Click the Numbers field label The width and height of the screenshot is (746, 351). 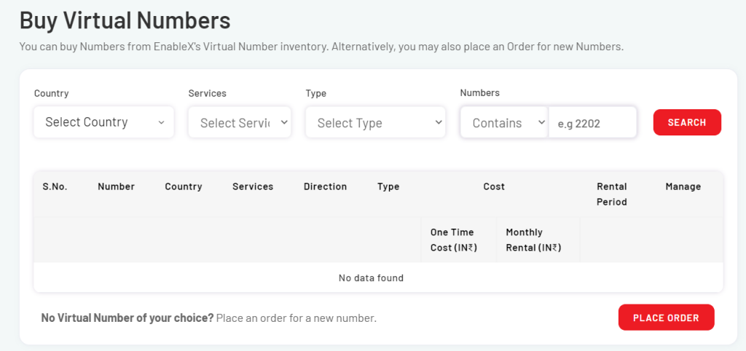coord(479,92)
